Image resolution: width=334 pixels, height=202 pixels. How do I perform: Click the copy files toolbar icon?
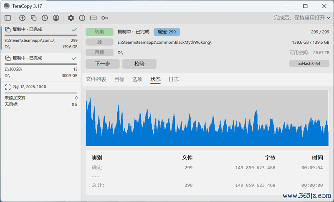click(x=33, y=18)
